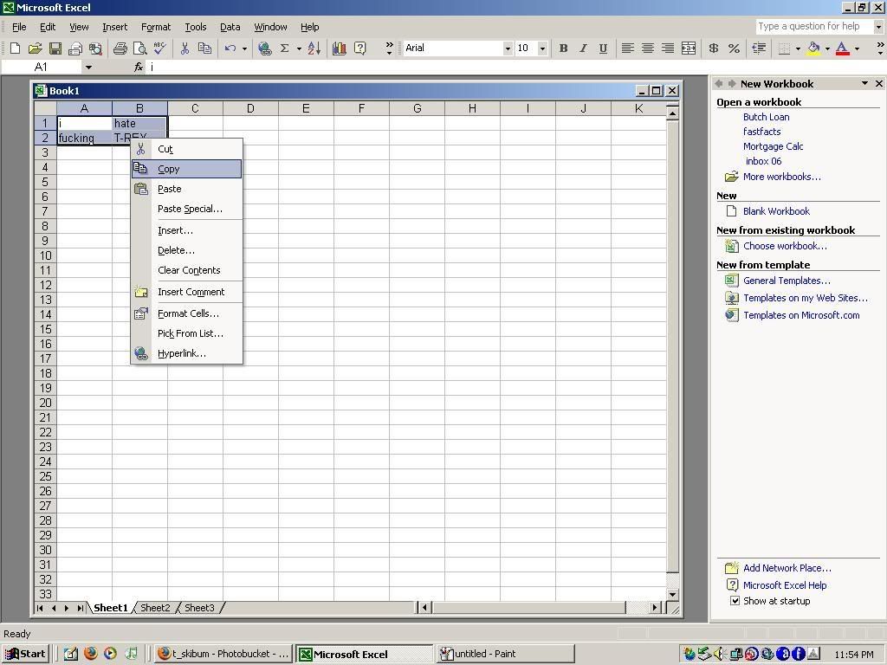887x665 pixels.
Task: Click the Sort Ascending icon
Action: (x=314, y=48)
